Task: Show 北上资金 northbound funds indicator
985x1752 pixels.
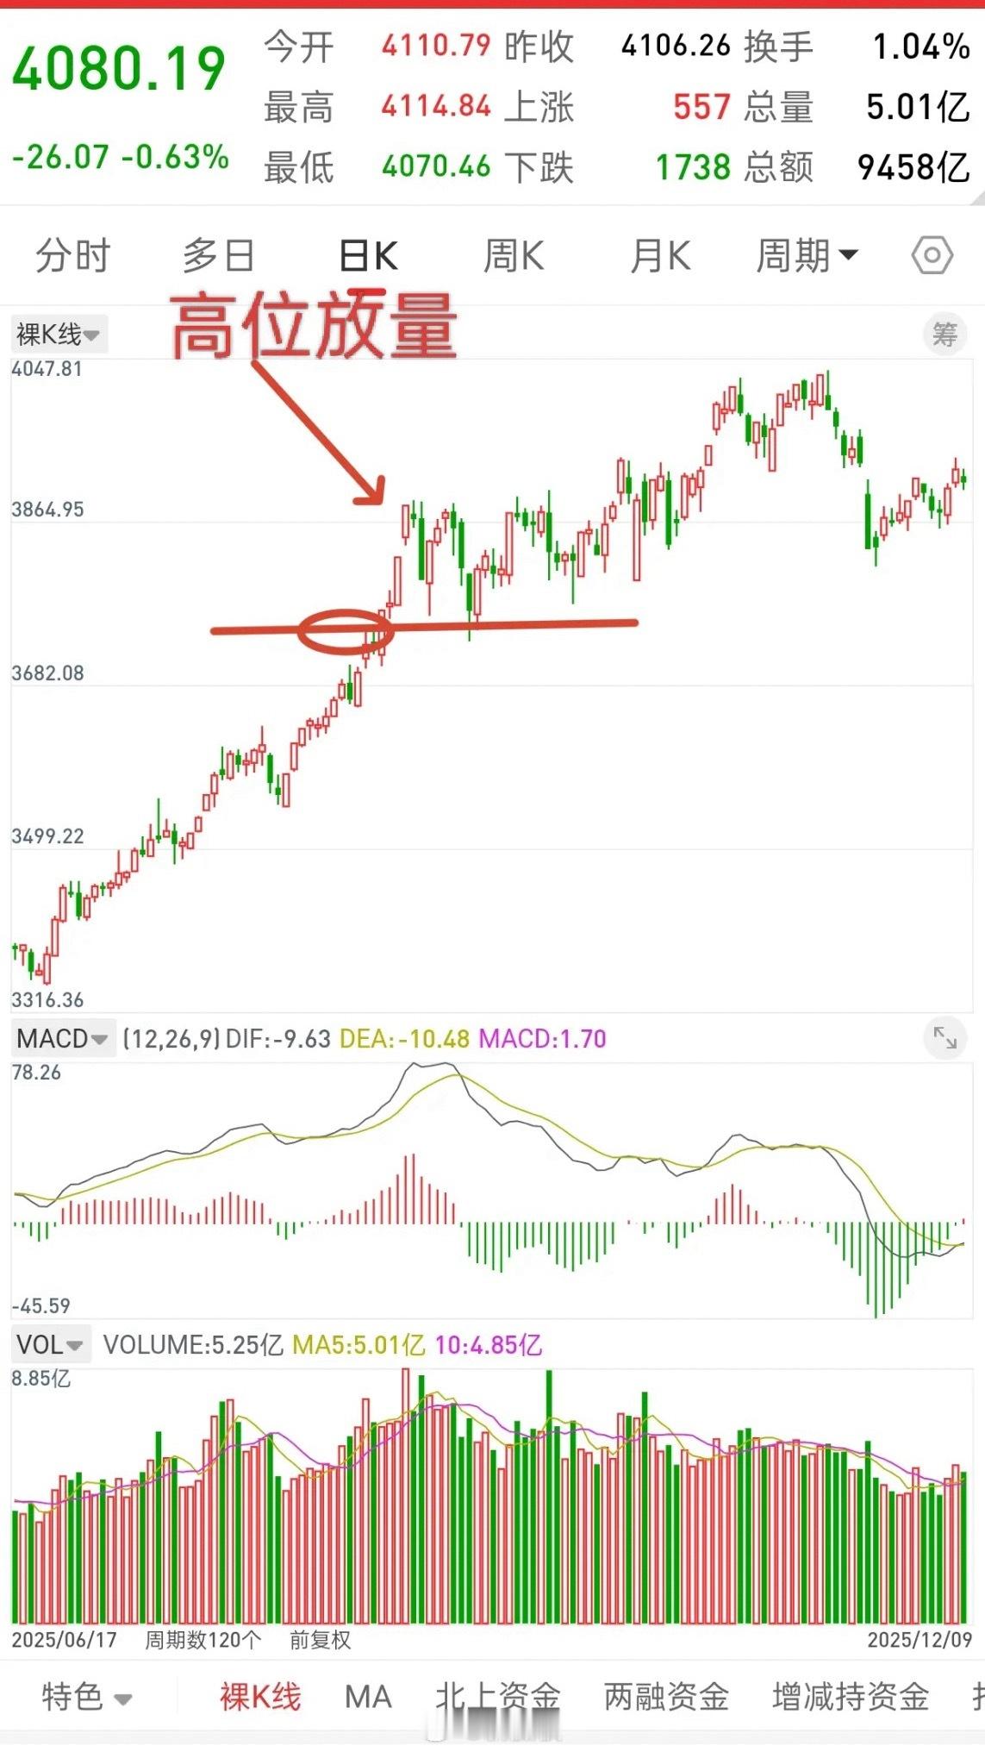Action: 498,1697
